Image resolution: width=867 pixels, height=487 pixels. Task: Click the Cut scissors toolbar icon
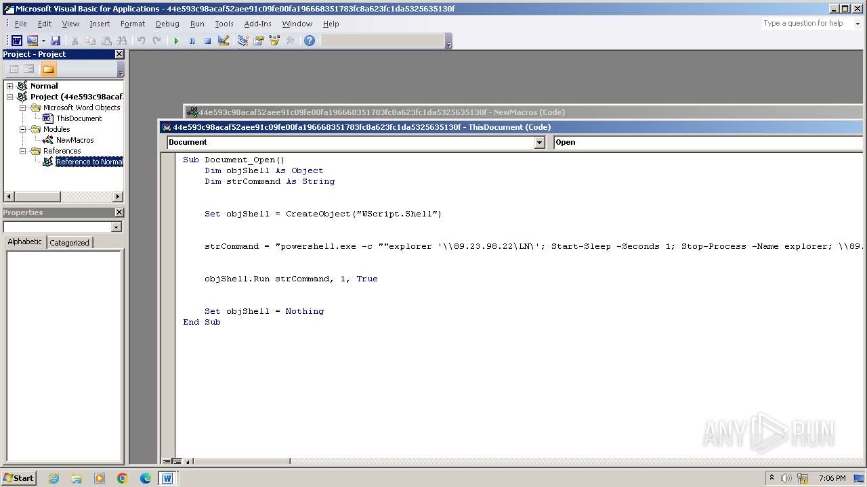point(75,41)
